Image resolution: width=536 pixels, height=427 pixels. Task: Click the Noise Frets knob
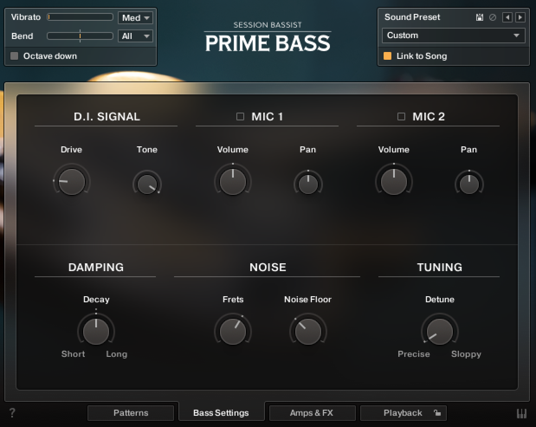232,331
